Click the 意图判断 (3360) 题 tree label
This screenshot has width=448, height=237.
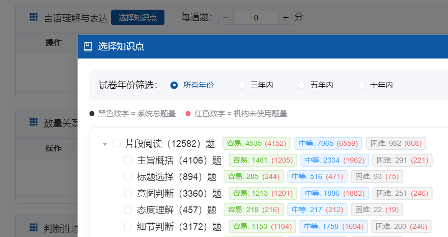point(179,194)
